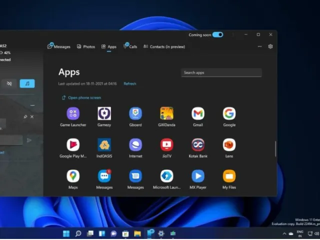This screenshot has width=320, height=240.
Task: Dismiss the sidebar notification with X
Action: [x=32, y=116]
